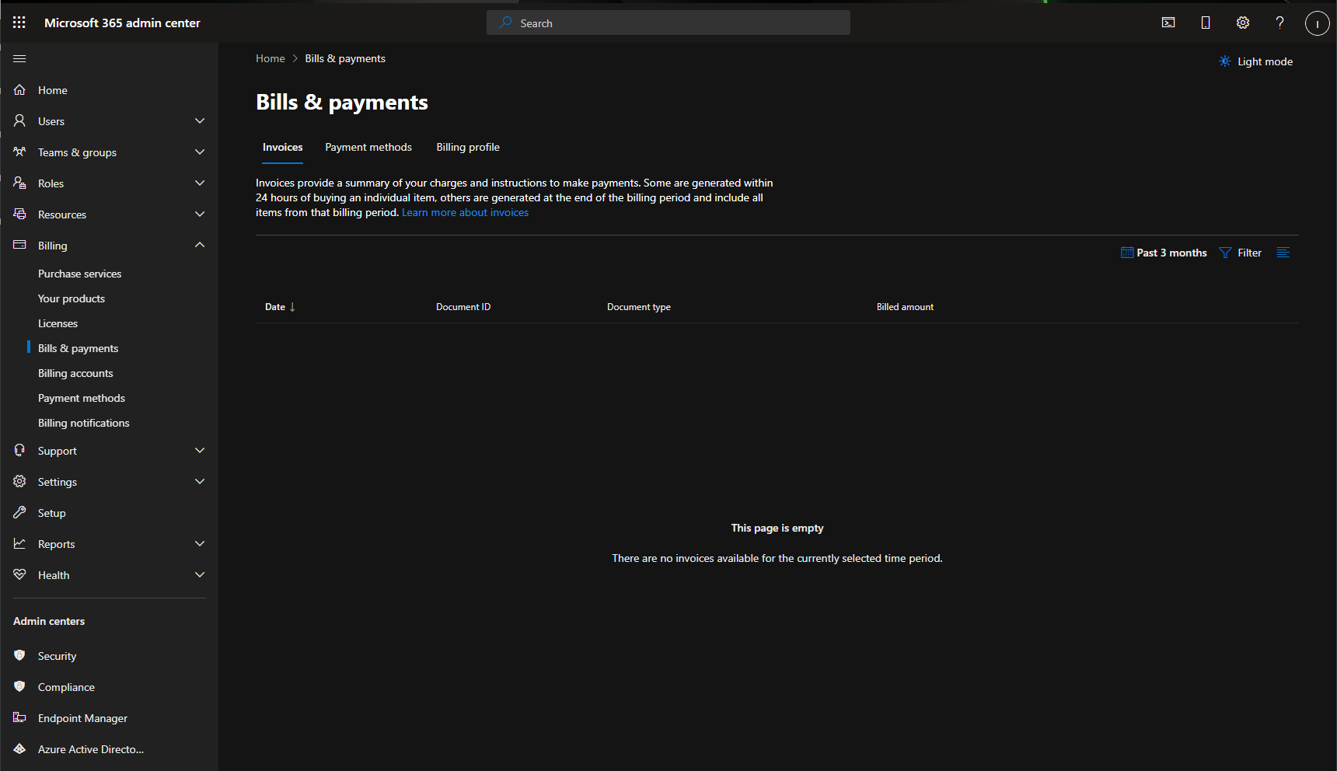
Task: Click the Home house icon in sidebar
Action: click(19, 90)
